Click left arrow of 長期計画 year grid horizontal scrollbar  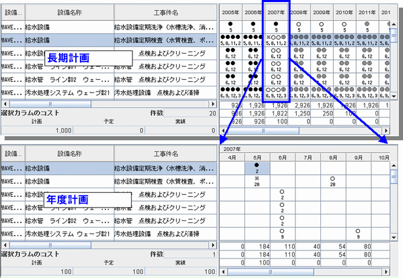coord(223,131)
